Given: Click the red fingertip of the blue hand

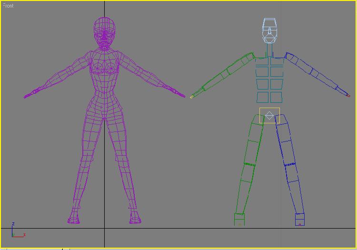Looking at the screenshot, I should coord(348,96).
